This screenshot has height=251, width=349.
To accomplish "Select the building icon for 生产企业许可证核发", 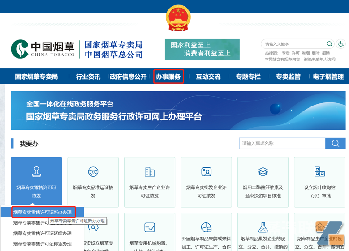I will click(x=150, y=172).
